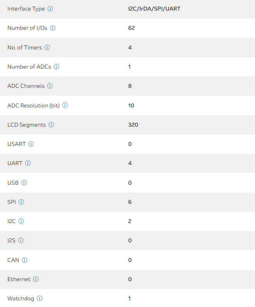Show info for Number of ADCs
The height and width of the screenshot is (307, 255).
coord(56,67)
